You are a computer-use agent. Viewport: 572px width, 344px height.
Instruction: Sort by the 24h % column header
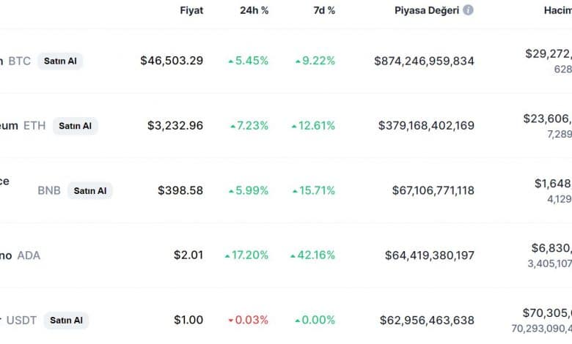[254, 10]
